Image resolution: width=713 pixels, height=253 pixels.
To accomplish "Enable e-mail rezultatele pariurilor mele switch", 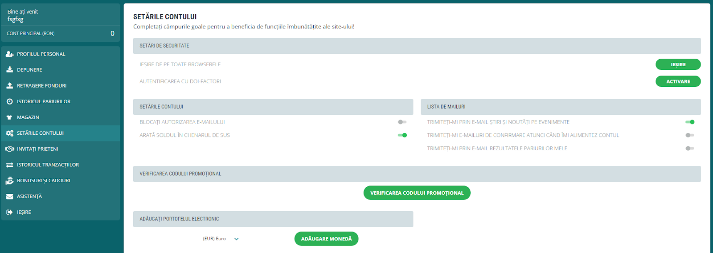I will click(x=690, y=149).
